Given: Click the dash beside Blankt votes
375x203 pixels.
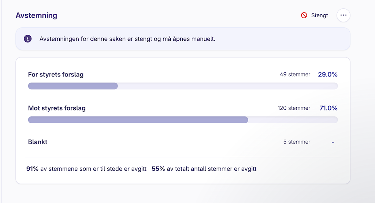Looking at the screenshot, I should tap(333, 142).
